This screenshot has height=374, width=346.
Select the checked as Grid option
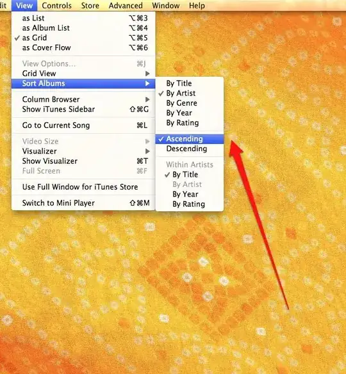coord(83,38)
